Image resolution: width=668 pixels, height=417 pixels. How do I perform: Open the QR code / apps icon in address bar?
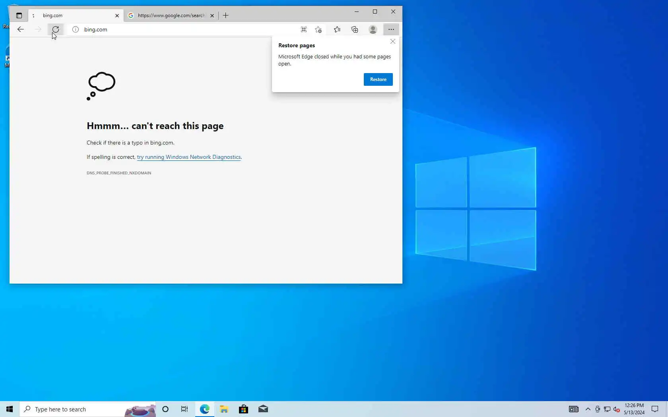pyautogui.click(x=304, y=29)
